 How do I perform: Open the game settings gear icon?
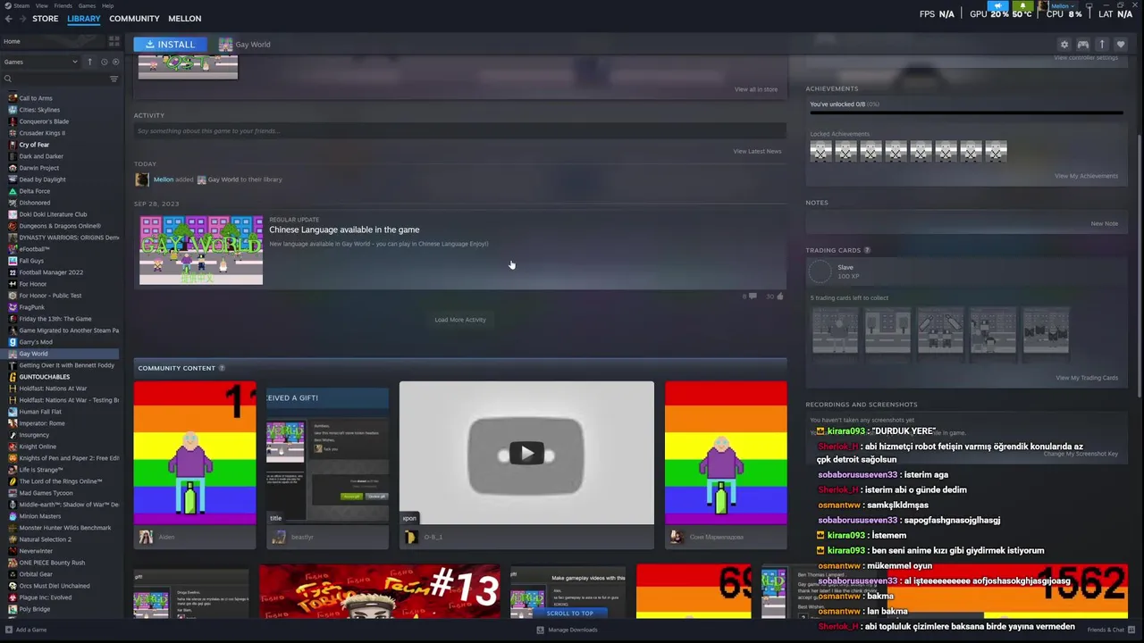point(1064,44)
